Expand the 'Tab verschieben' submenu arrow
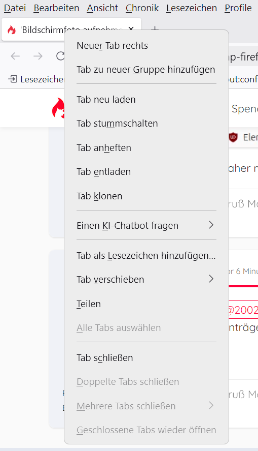The image size is (258, 451). pos(211,279)
